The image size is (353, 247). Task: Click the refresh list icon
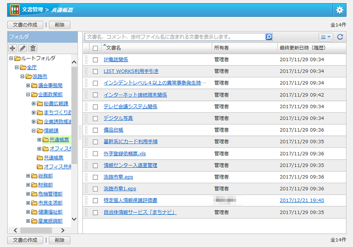(x=340, y=37)
